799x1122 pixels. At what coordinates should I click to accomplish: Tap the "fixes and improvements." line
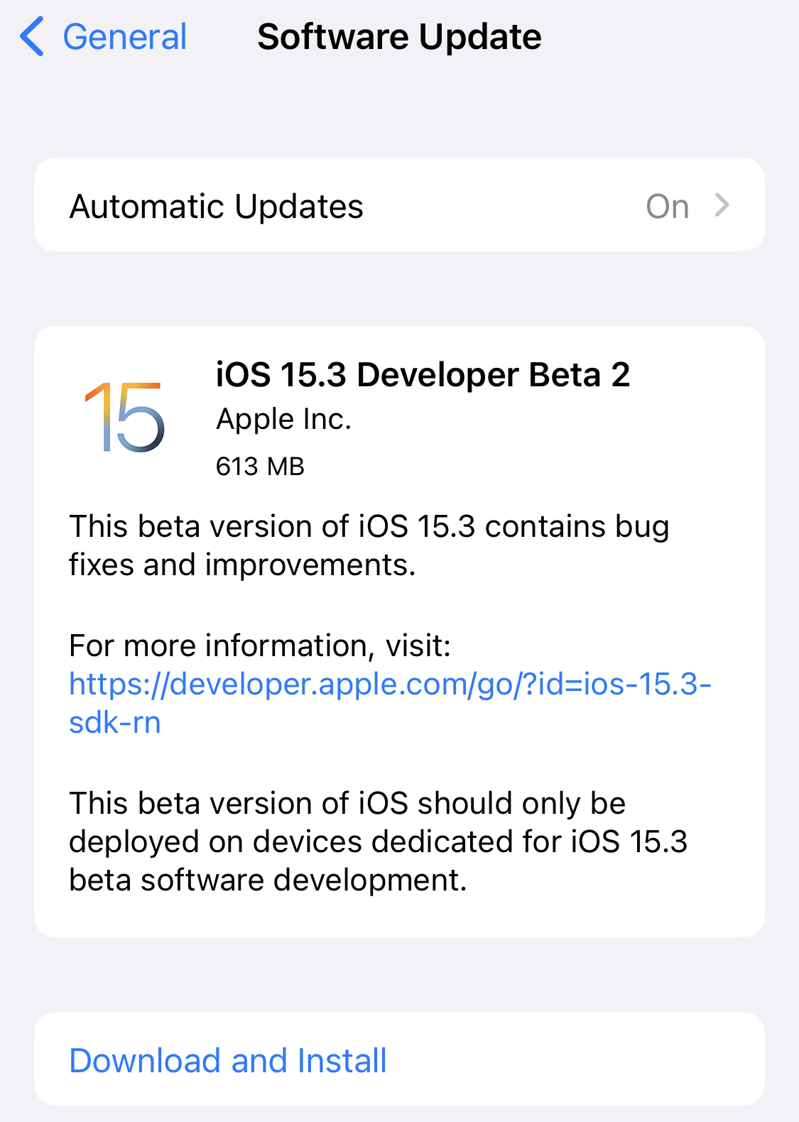click(x=242, y=565)
